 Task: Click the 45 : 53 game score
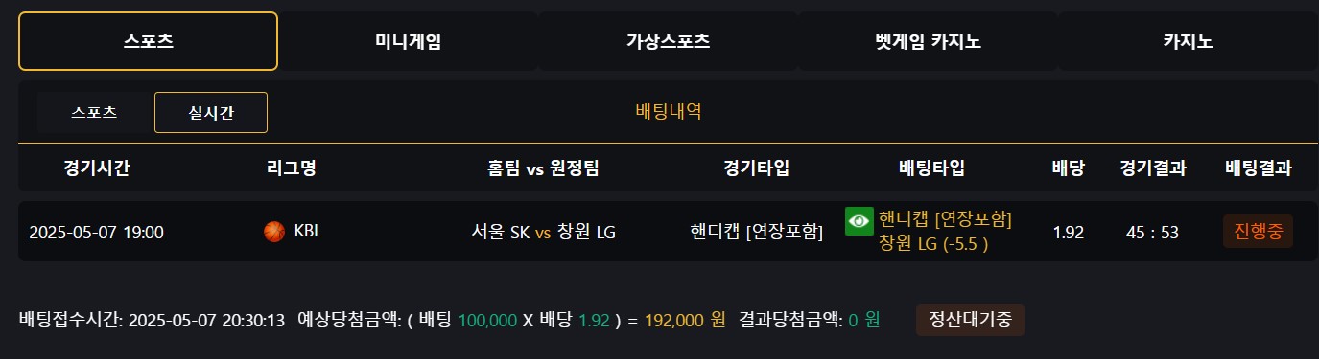pyautogui.click(x=1152, y=233)
